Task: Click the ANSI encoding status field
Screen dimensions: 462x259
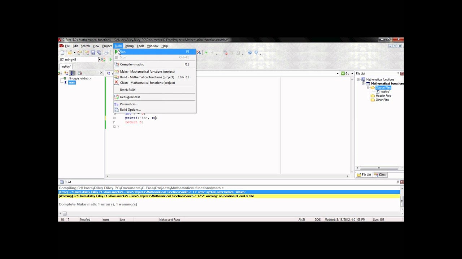Action: click(x=301, y=220)
